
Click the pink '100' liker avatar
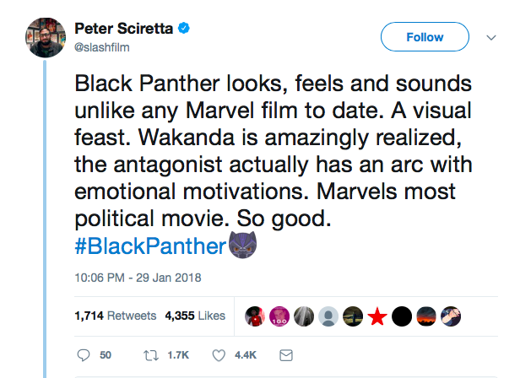tap(281, 316)
